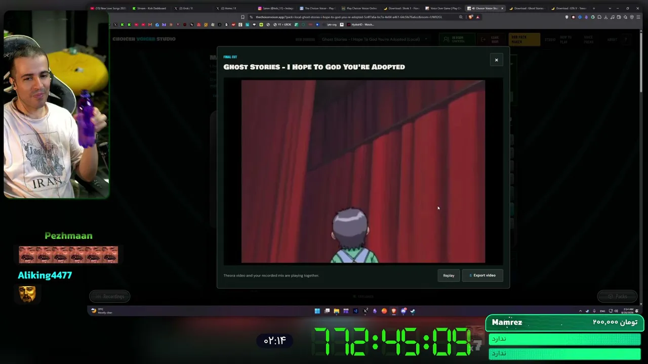
Task: Click the Ghost Stories final cut video
Action: click(x=363, y=171)
